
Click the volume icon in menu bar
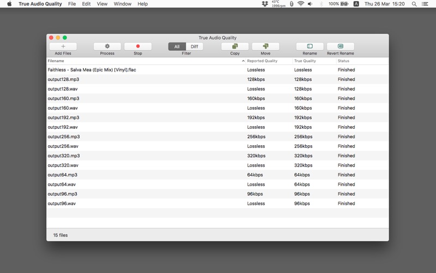click(x=310, y=4)
